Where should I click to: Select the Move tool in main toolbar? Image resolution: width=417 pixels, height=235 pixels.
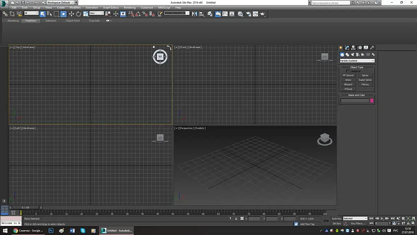71,14
